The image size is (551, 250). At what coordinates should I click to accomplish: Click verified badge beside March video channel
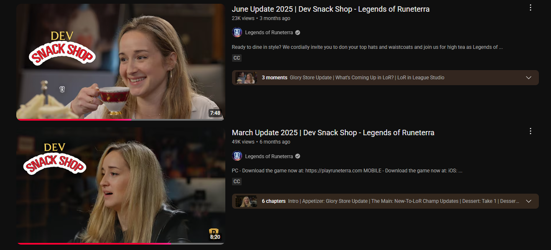coord(298,156)
